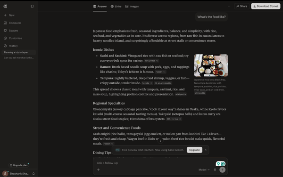Click hotels citation after Tempura item
The width and height of the screenshot is (283, 177).
147,83
